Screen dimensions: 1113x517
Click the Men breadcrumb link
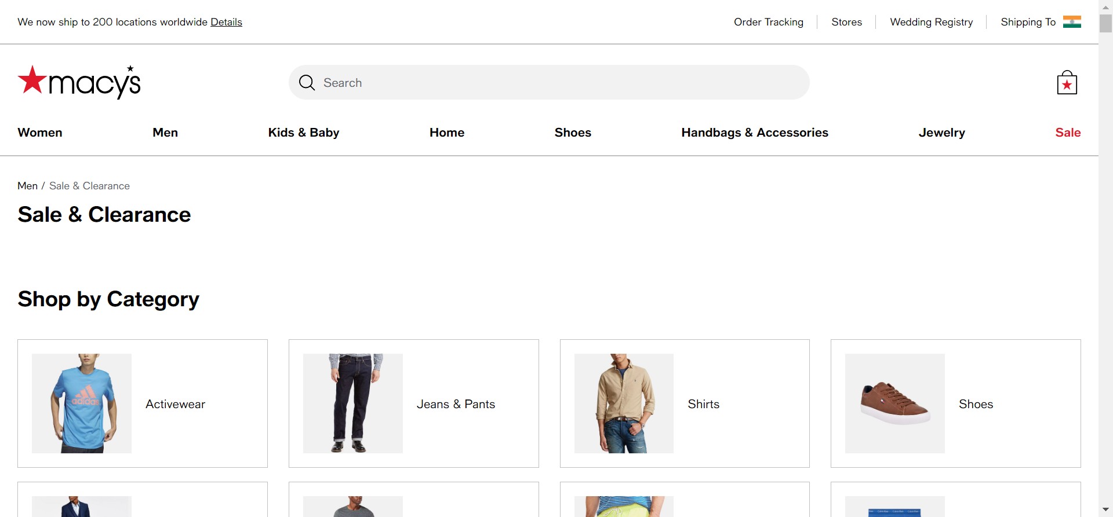click(27, 186)
